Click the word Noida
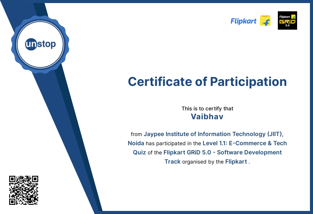Image resolution: width=313 pixels, height=214 pixels. click(x=136, y=143)
